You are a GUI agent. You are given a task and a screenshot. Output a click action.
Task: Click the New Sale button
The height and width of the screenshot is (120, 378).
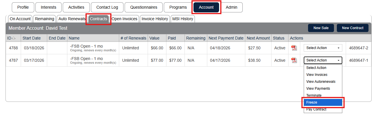[321, 28]
